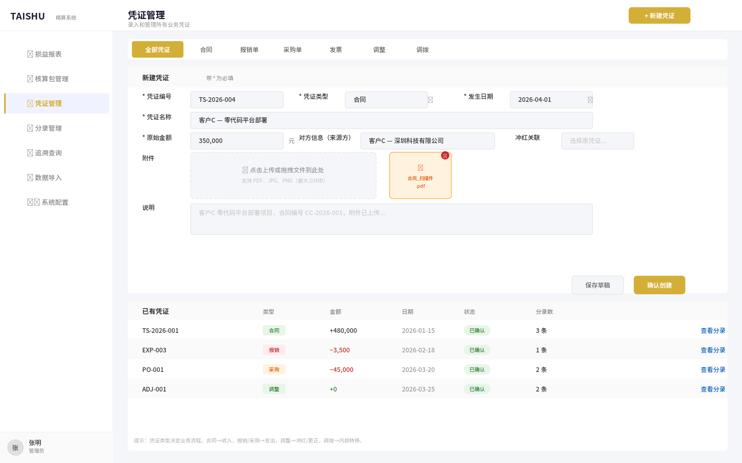Click amount +480,000
This screenshot has height=463, width=742.
pyautogui.click(x=343, y=331)
